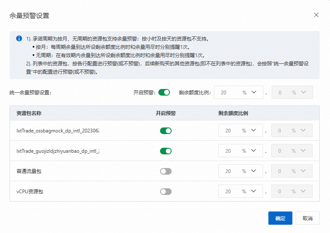Enable alert for vCPU资源包
Screen dimensions: 330x233
click(166, 191)
